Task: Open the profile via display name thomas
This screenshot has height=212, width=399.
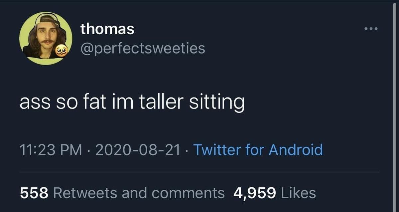Action: (107, 30)
